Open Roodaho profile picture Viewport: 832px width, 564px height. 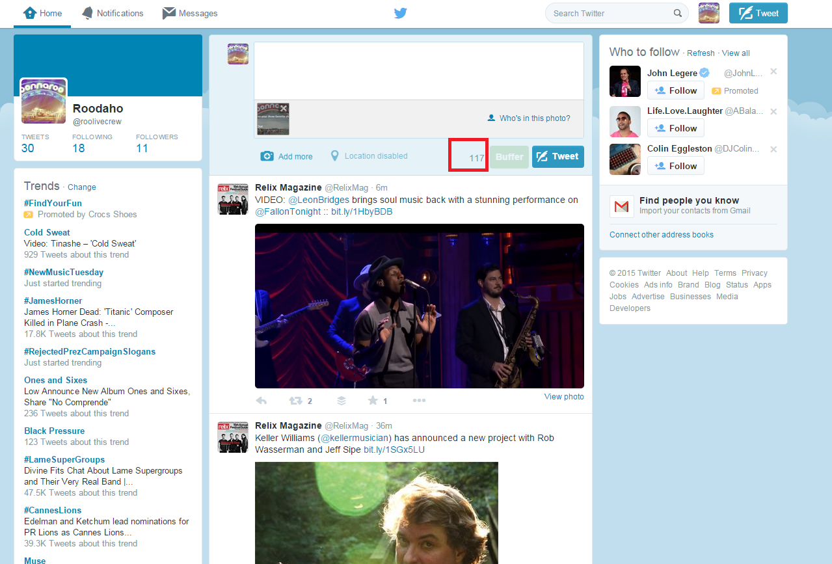click(x=44, y=101)
